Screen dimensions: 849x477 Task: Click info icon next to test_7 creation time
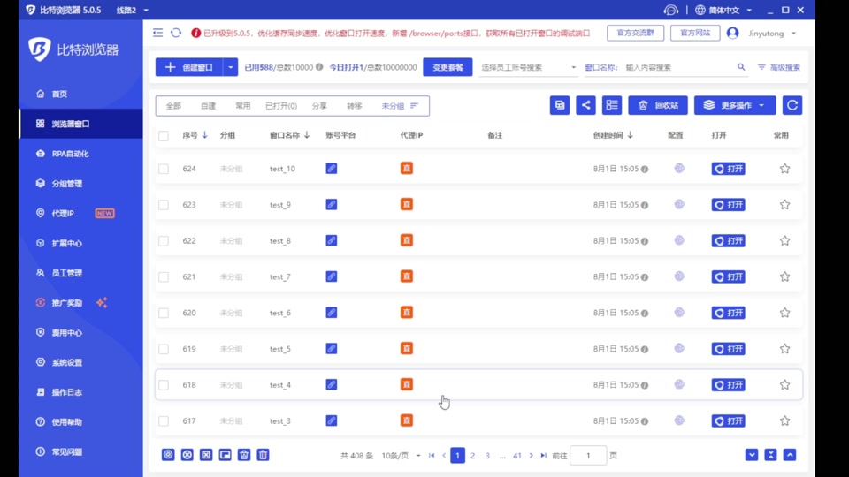[645, 276]
